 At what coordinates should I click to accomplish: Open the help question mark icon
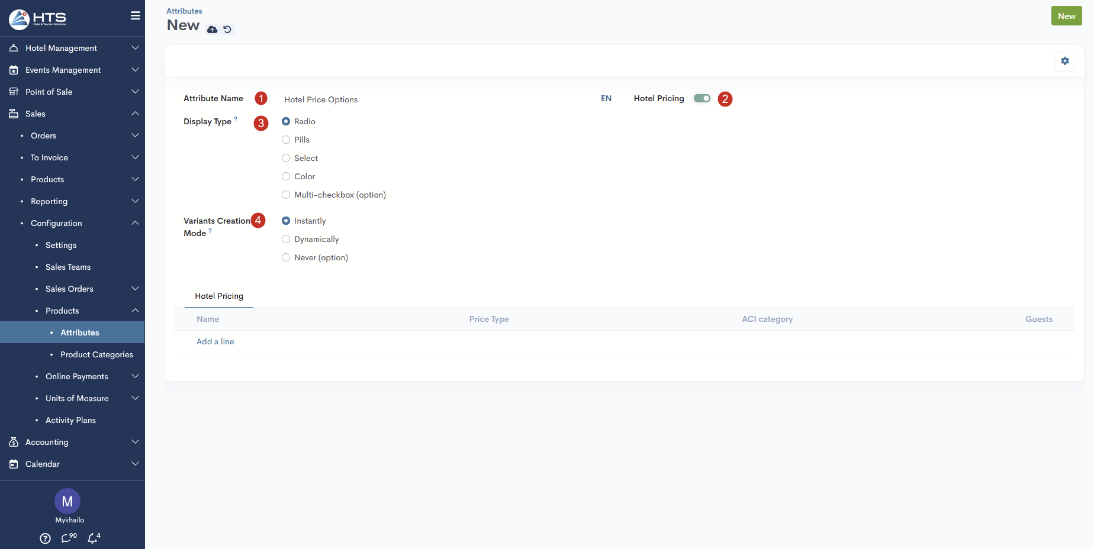pyautogui.click(x=45, y=538)
